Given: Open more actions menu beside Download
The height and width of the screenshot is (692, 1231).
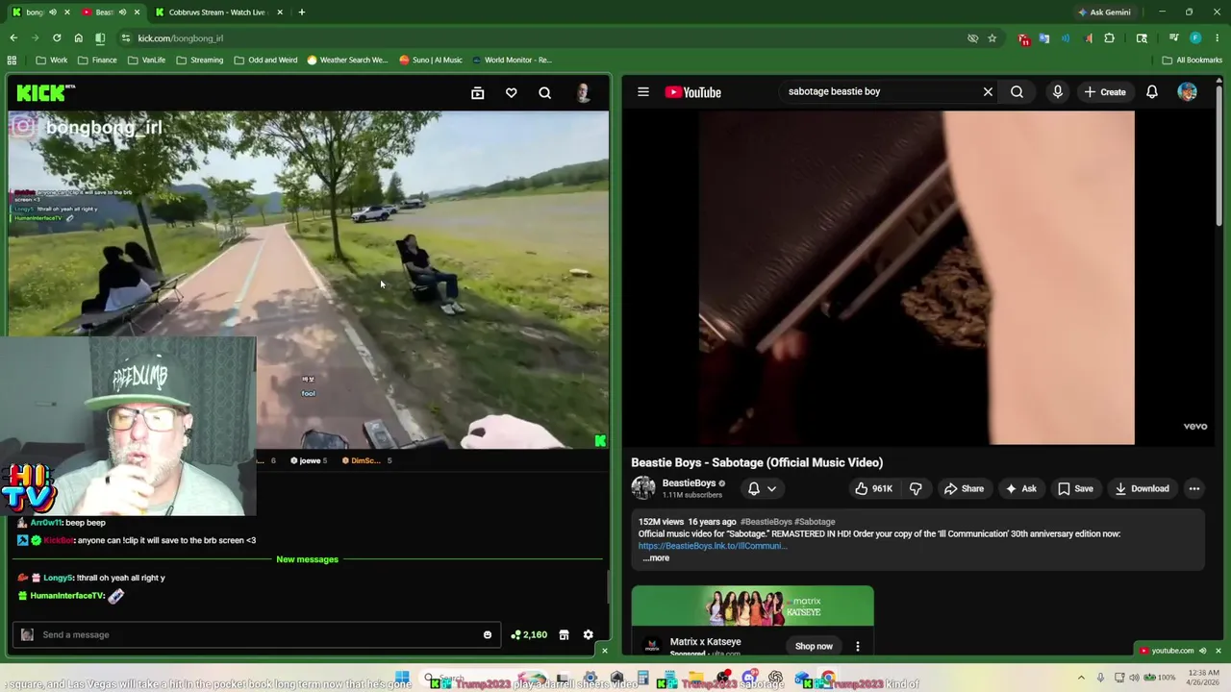Looking at the screenshot, I should pyautogui.click(x=1194, y=488).
